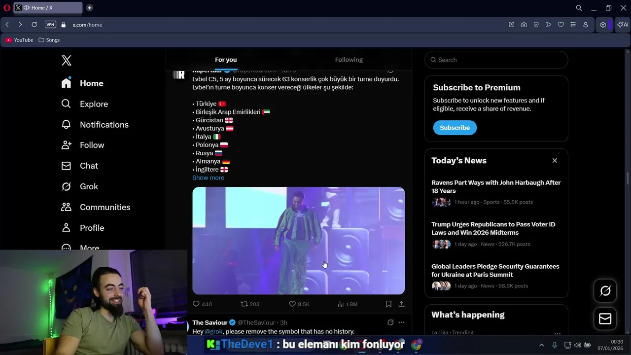Take a snapshot with the camera icon
631x355 pixels.
524,25
